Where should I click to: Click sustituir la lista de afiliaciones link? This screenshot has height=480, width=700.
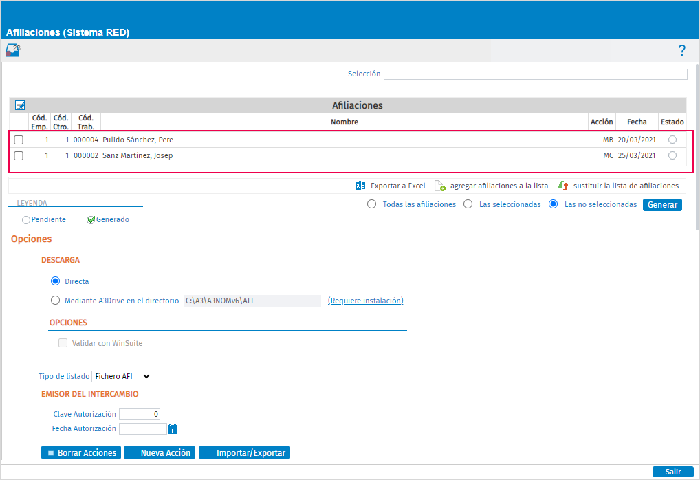coord(626,186)
